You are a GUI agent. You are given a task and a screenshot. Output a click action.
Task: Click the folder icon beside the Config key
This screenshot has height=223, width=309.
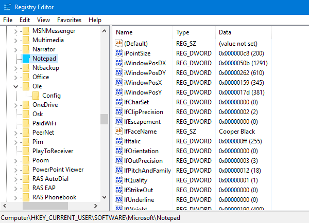coord(36,96)
